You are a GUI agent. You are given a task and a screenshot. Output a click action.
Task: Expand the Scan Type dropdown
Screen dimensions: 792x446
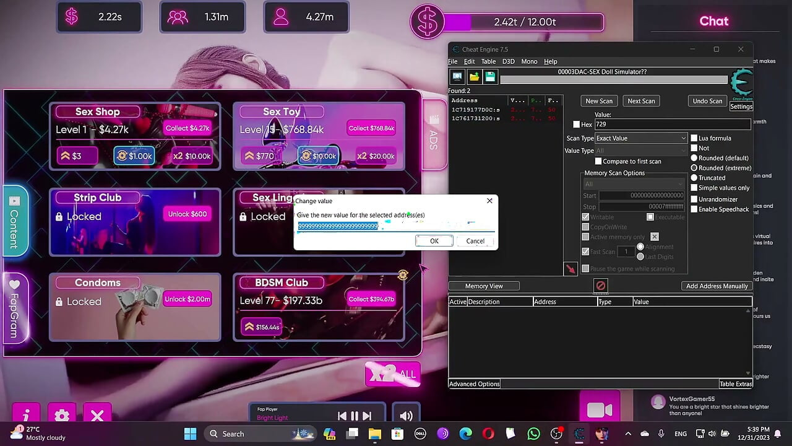coord(641,138)
